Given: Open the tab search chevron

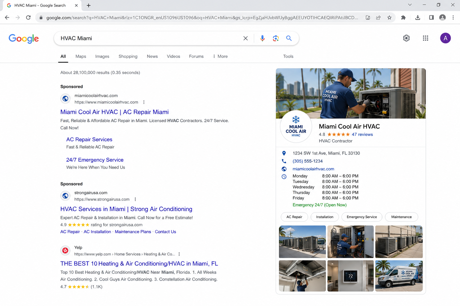Looking at the screenshot, I should tap(410, 5).
